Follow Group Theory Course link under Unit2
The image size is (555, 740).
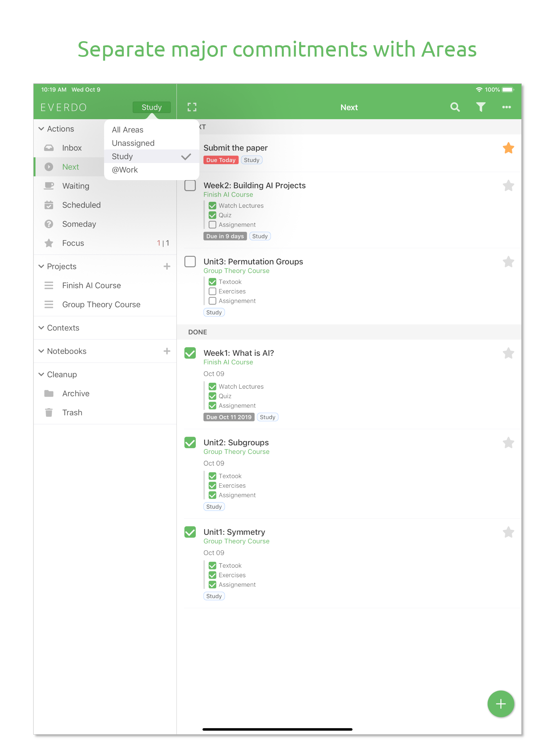click(236, 452)
